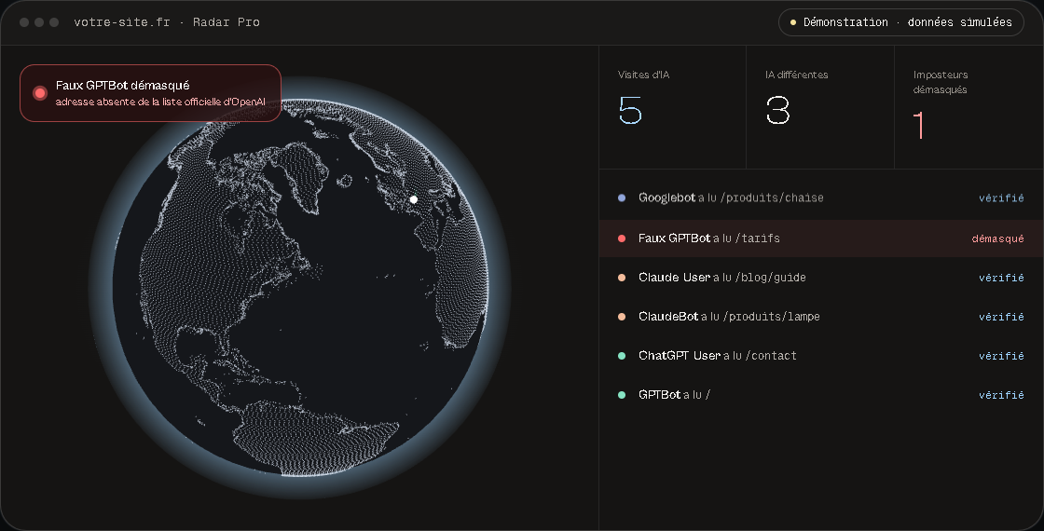
Task: Click the green dot beside GPTBot a lu /
Action: click(622, 395)
